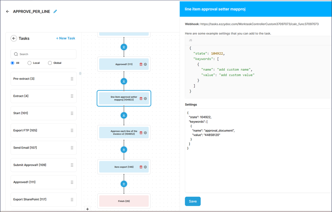Delete the line item approval setter mapproj node

point(141,99)
